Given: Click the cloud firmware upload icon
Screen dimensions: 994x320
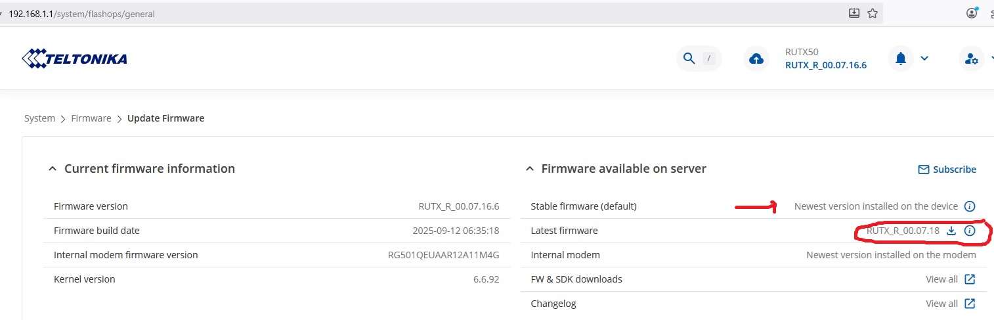Looking at the screenshot, I should [756, 59].
